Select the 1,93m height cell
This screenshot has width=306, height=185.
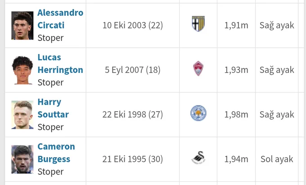[x=236, y=70]
